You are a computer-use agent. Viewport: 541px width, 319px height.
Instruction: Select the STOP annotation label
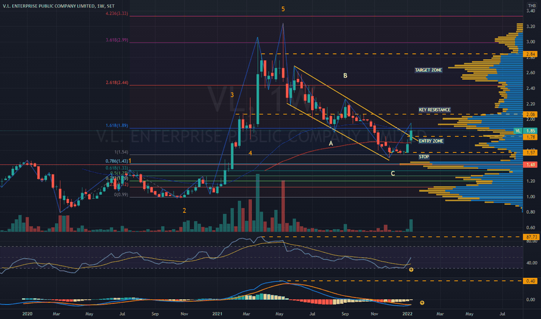(x=424, y=157)
